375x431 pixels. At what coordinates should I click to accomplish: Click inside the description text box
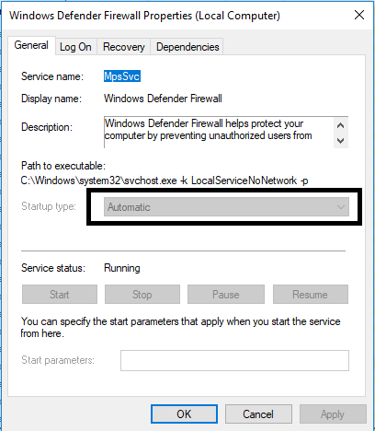(219, 133)
